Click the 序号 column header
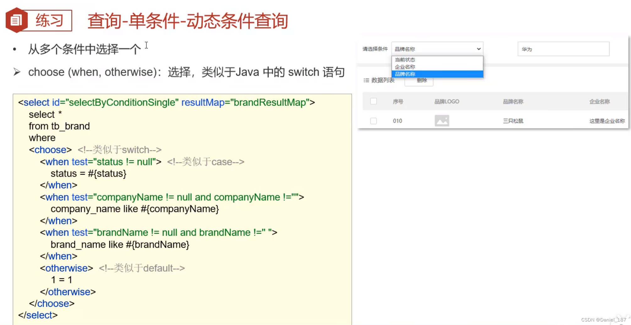The width and height of the screenshot is (631, 325). pos(398,101)
